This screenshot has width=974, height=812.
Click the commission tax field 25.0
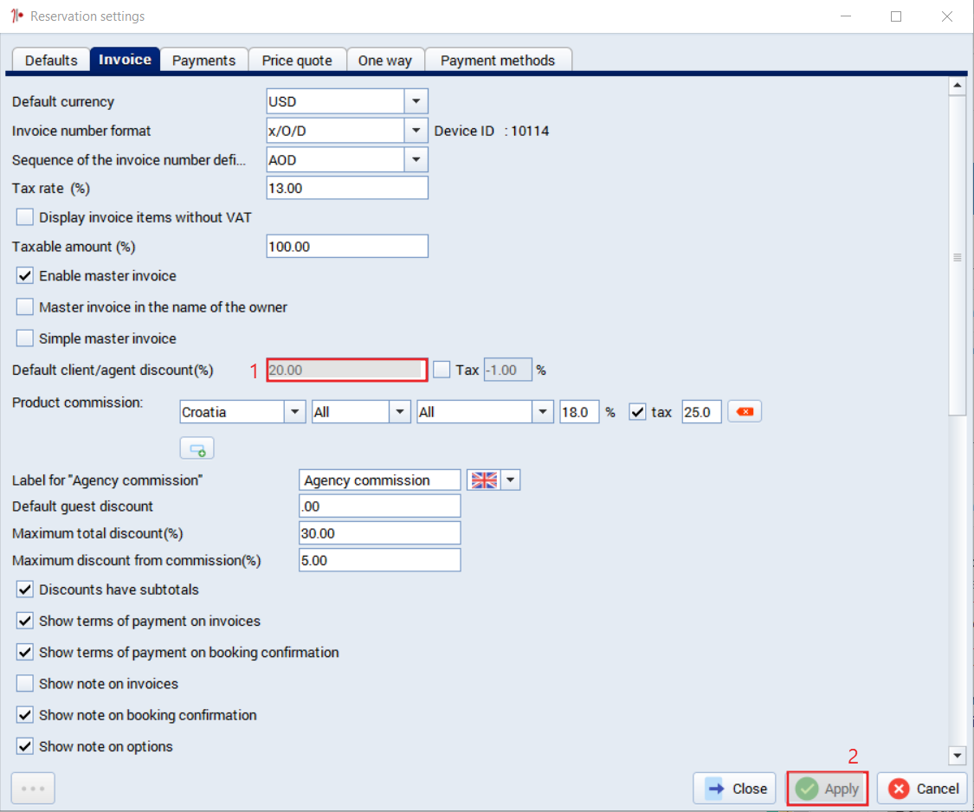tap(701, 412)
